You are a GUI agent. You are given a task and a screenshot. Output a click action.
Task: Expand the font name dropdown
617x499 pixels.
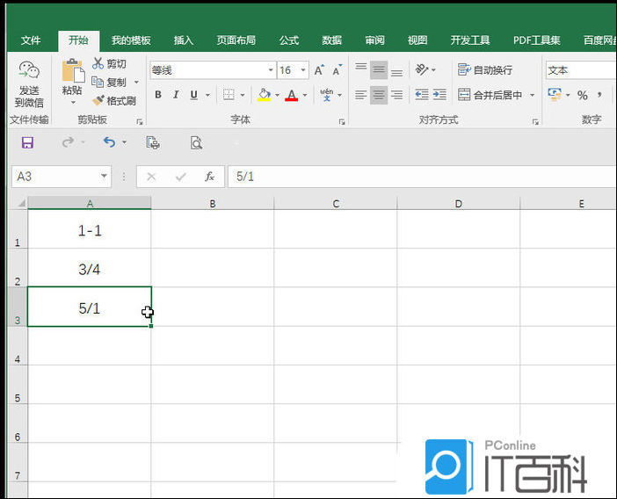point(271,70)
